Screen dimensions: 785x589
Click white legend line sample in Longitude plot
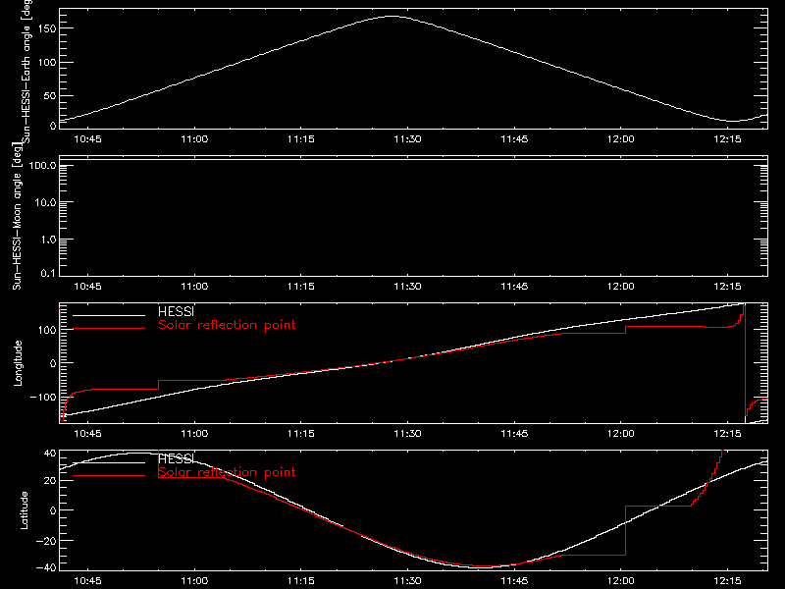tap(109, 315)
